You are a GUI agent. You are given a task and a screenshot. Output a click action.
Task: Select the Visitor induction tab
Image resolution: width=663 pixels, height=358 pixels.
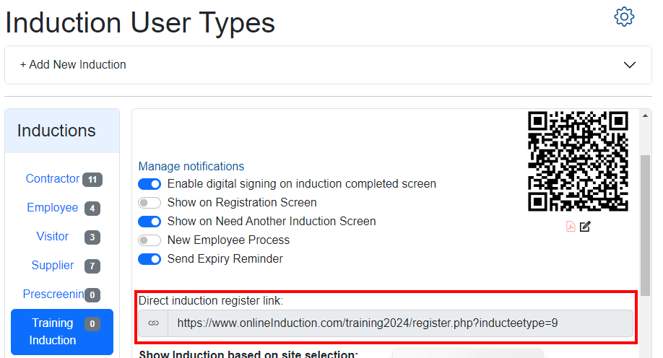[x=53, y=237]
